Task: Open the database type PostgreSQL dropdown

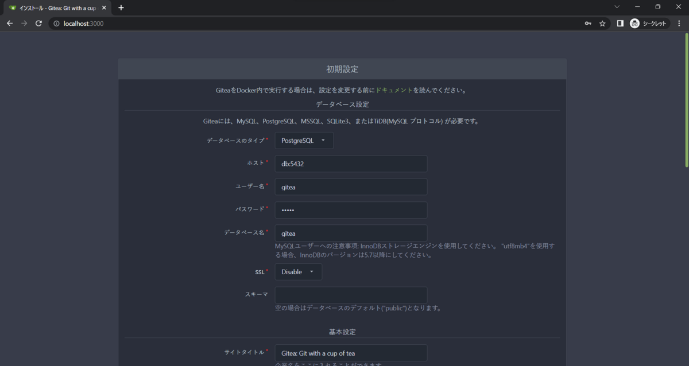Action: (304, 141)
